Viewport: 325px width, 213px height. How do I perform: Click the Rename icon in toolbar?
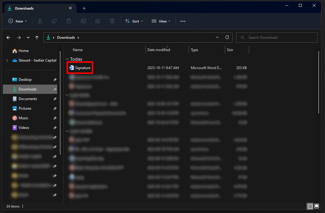tap(83, 21)
